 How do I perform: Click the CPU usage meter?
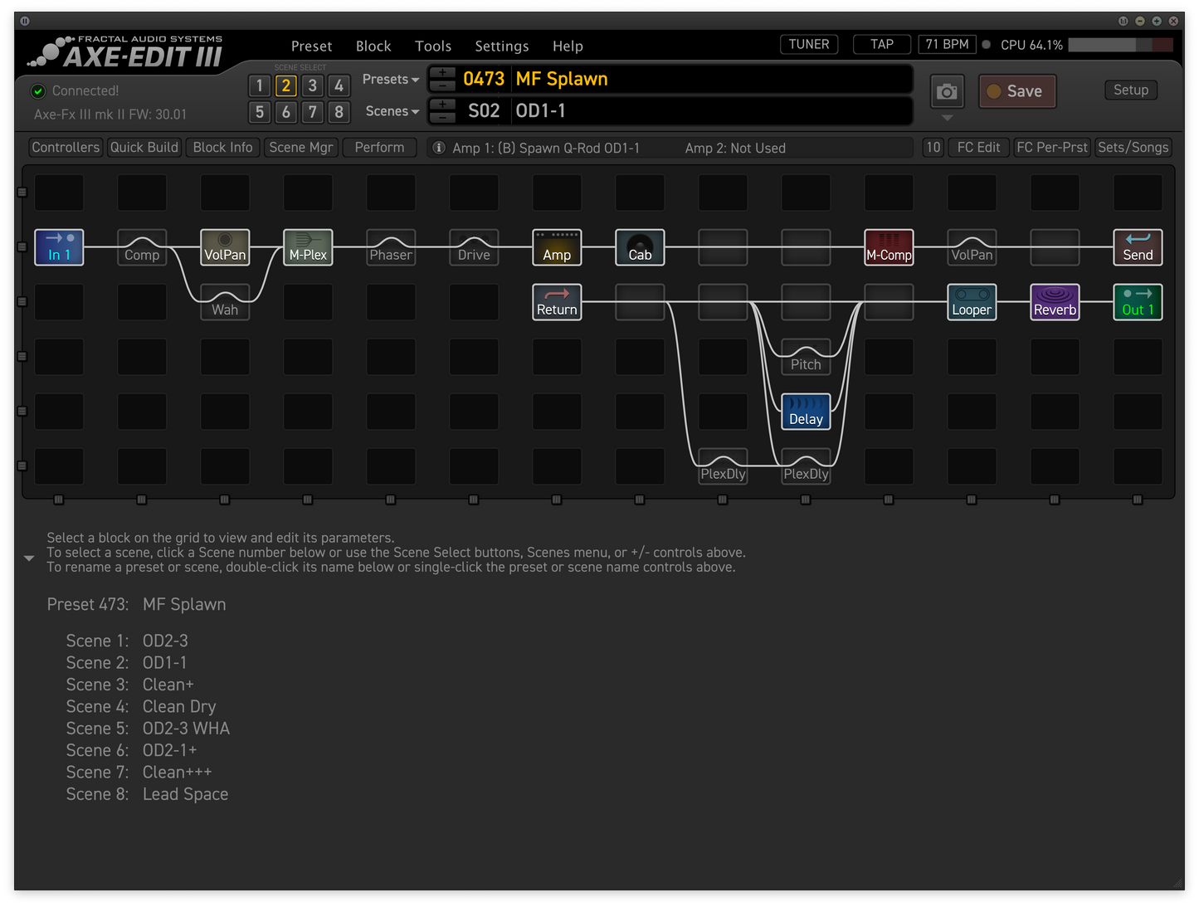1120,45
